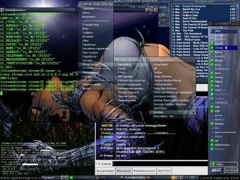The height and width of the screenshot is (180, 240).
Task: Switch to previous workspace with left arrow
Action: pyautogui.click(x=63, y=178)
